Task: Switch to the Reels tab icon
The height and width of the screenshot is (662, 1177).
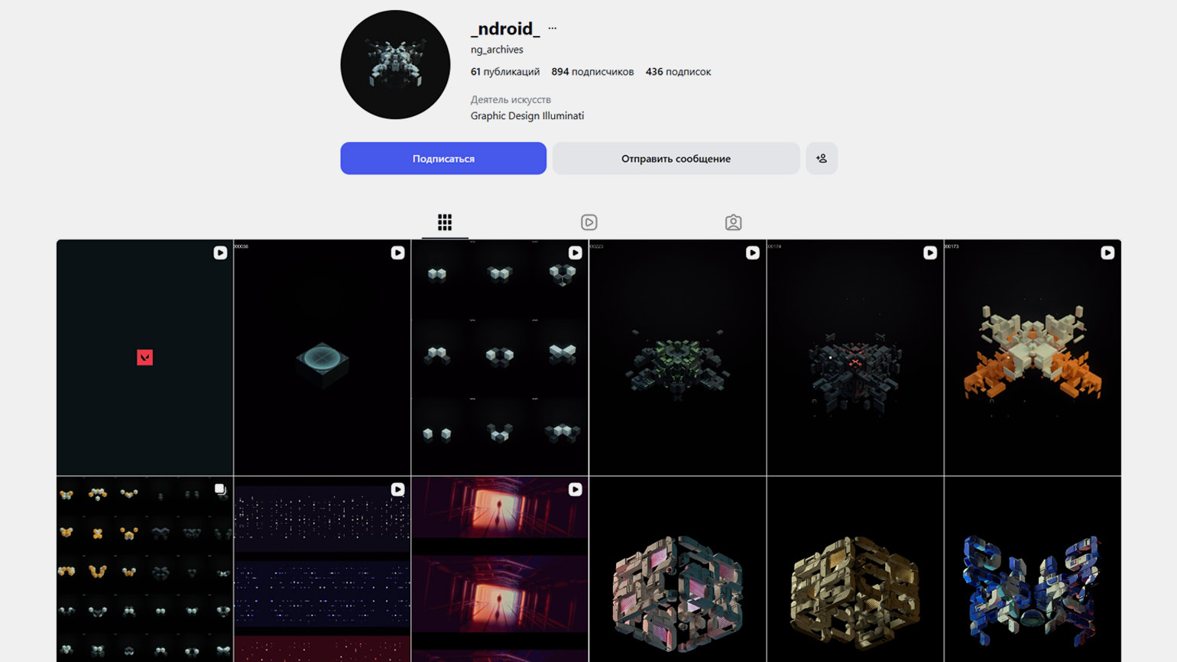Action: point(588,222)
